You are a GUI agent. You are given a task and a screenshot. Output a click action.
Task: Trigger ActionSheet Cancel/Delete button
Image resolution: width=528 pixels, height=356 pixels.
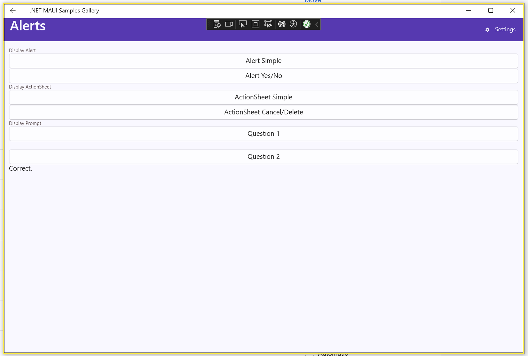264,112
